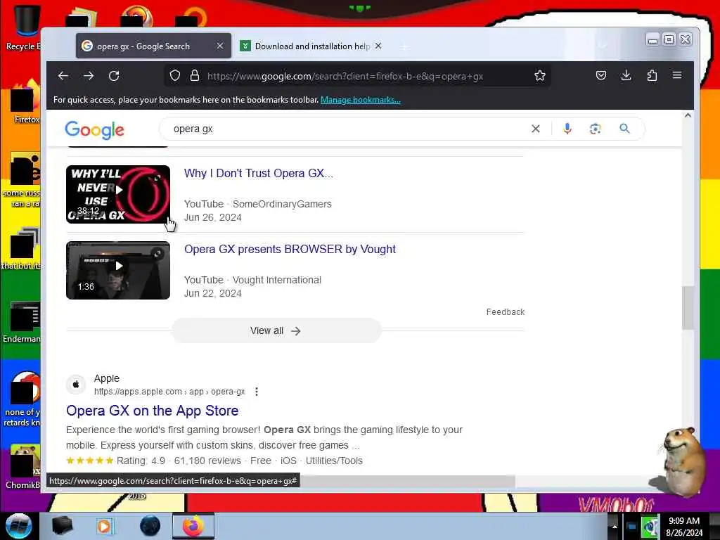Go back using the browser back arrow
The width and height of the screenshot is (720, 540).
coord(63,76)
